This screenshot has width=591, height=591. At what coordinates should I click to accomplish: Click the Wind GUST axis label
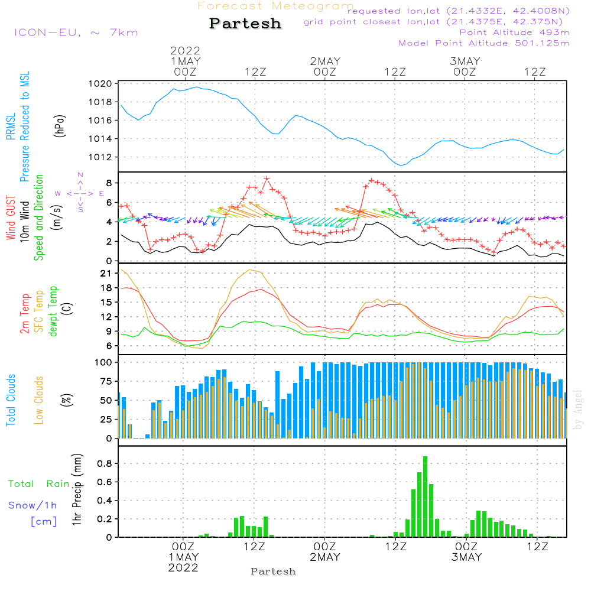tap(11, 218)
